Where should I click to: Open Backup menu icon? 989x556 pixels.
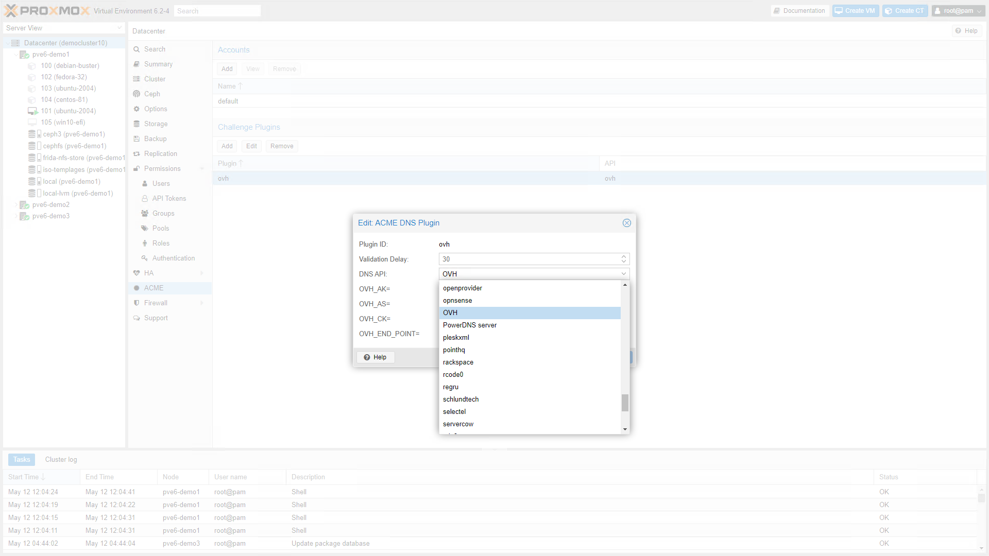click(x=137, y=139)
